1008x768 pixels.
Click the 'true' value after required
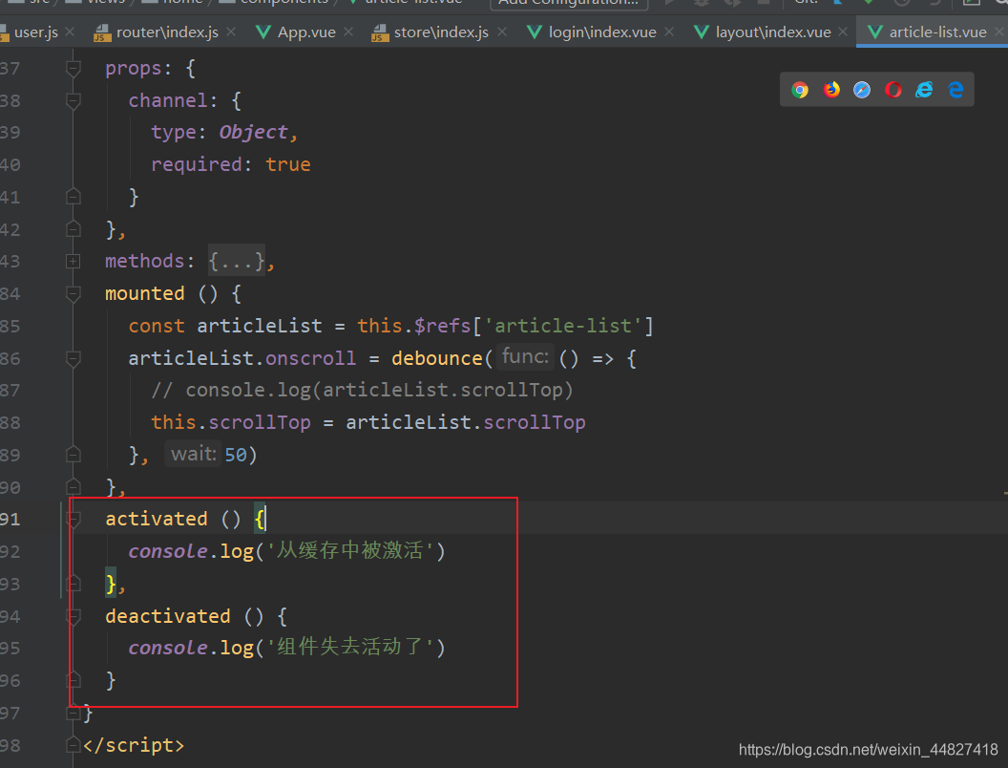(288, 164)
